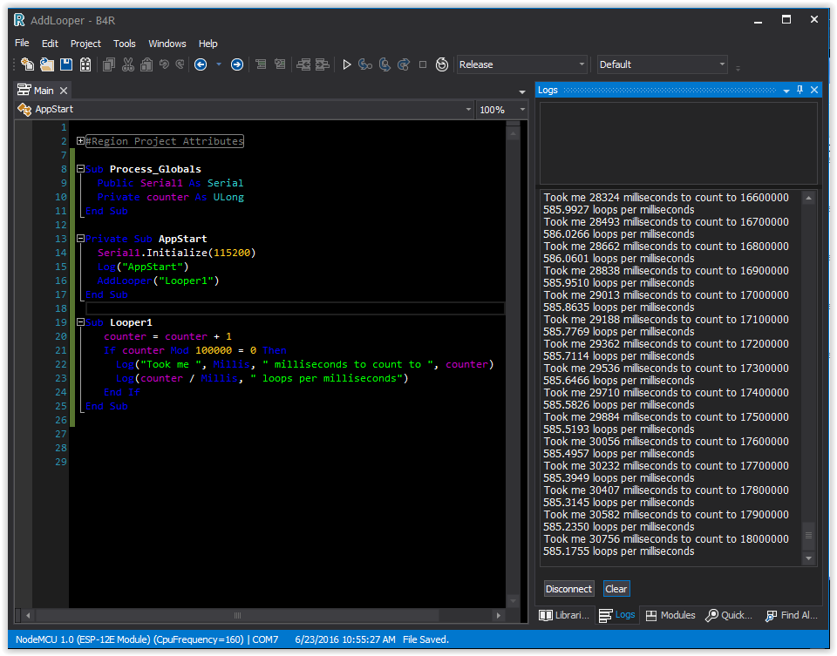This screenshot has height=656, width=837.
Task: Click the Serial1.Initialize(115200) code line
Action: (x=177, y=253)
